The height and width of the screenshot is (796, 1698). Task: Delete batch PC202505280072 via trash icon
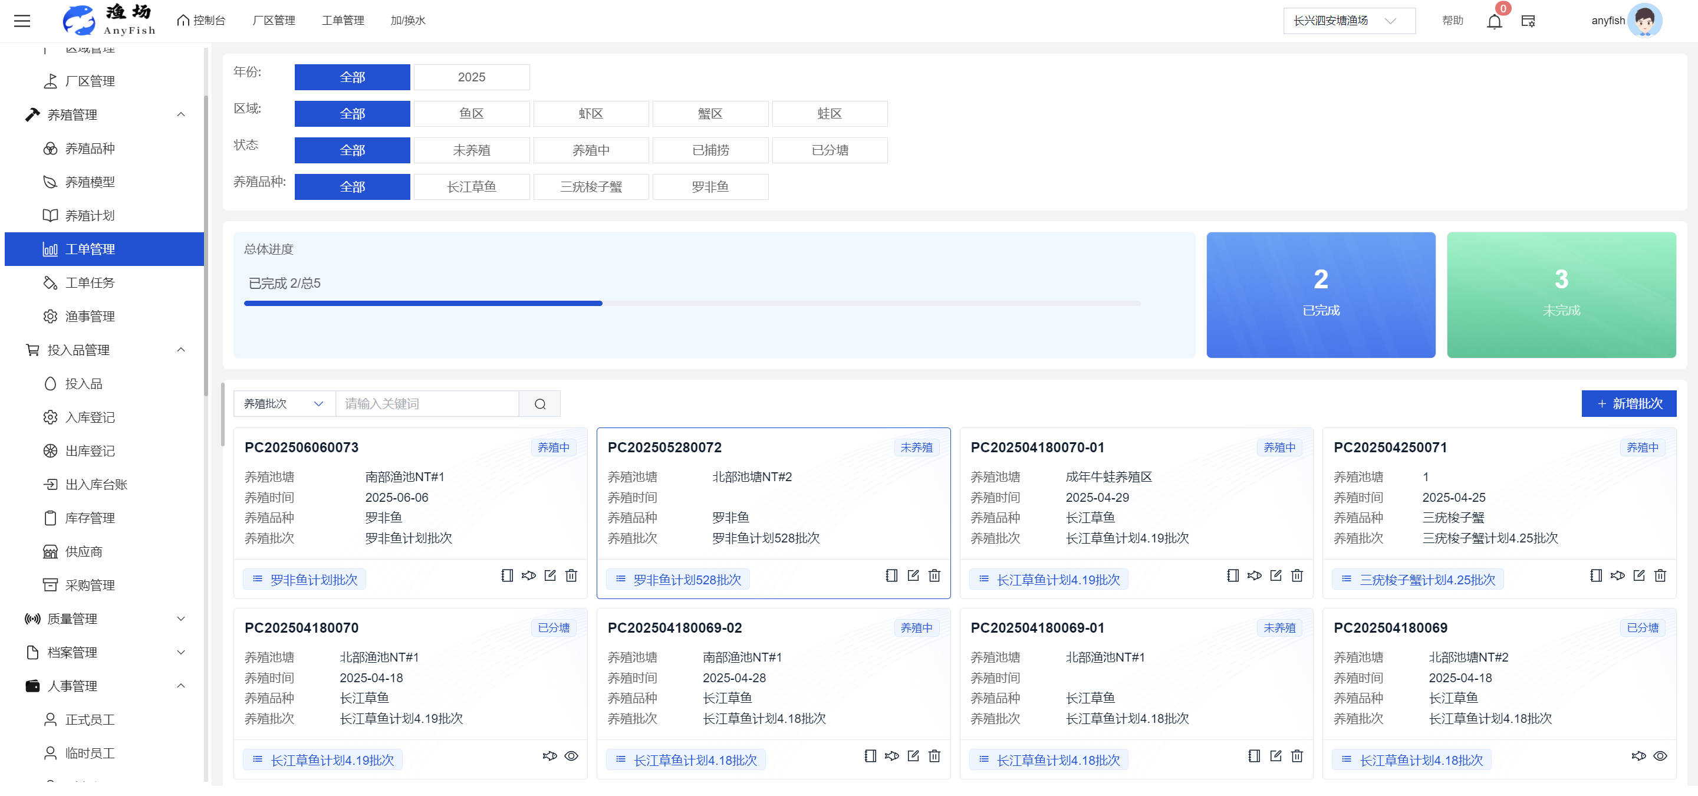(x=934, y=575)
